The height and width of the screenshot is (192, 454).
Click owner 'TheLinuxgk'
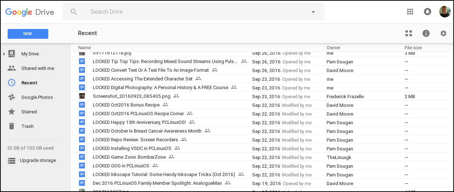click(x=339, y=158)
